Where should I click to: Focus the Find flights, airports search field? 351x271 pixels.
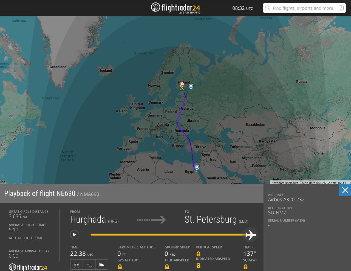[x=304, y=8]
